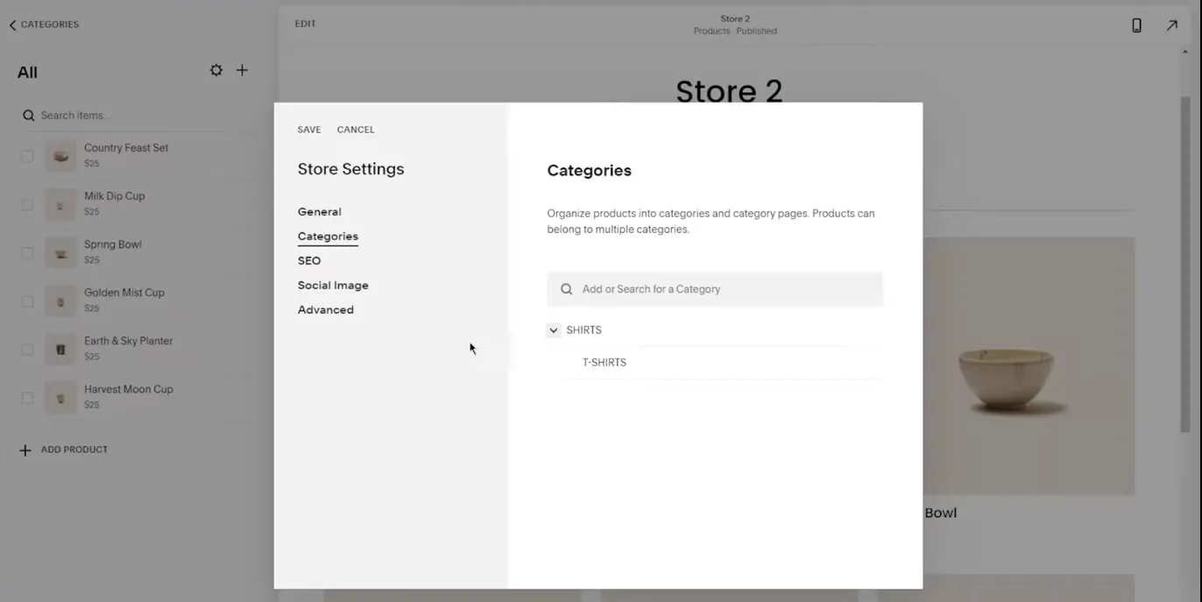
Task: Collapse the SHIRTS category chevron
Action: [554, 330]
